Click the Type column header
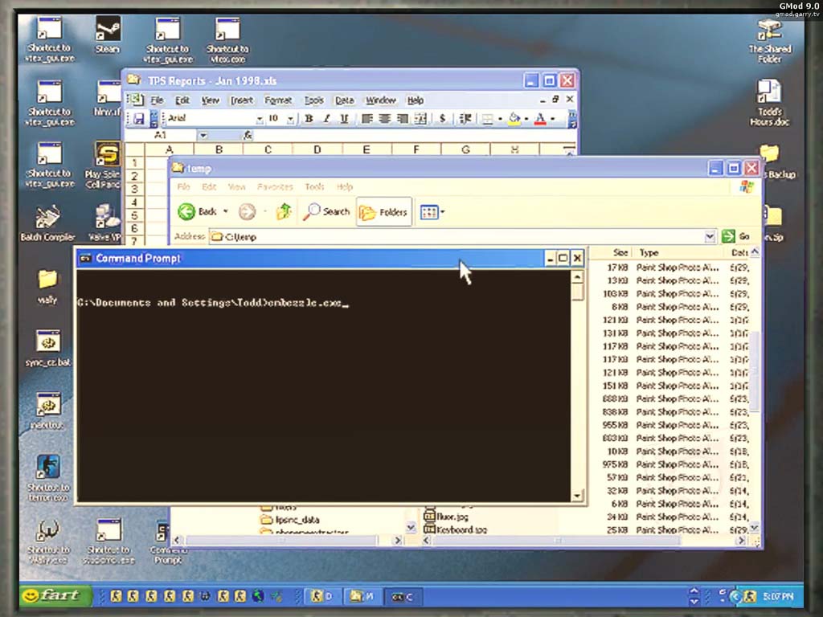This screenshot has width=823, height=617. point(678,253)
